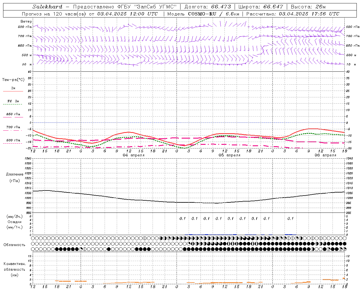Click the "(мм/3ч.)" precipitation unit label

point(15,216)
